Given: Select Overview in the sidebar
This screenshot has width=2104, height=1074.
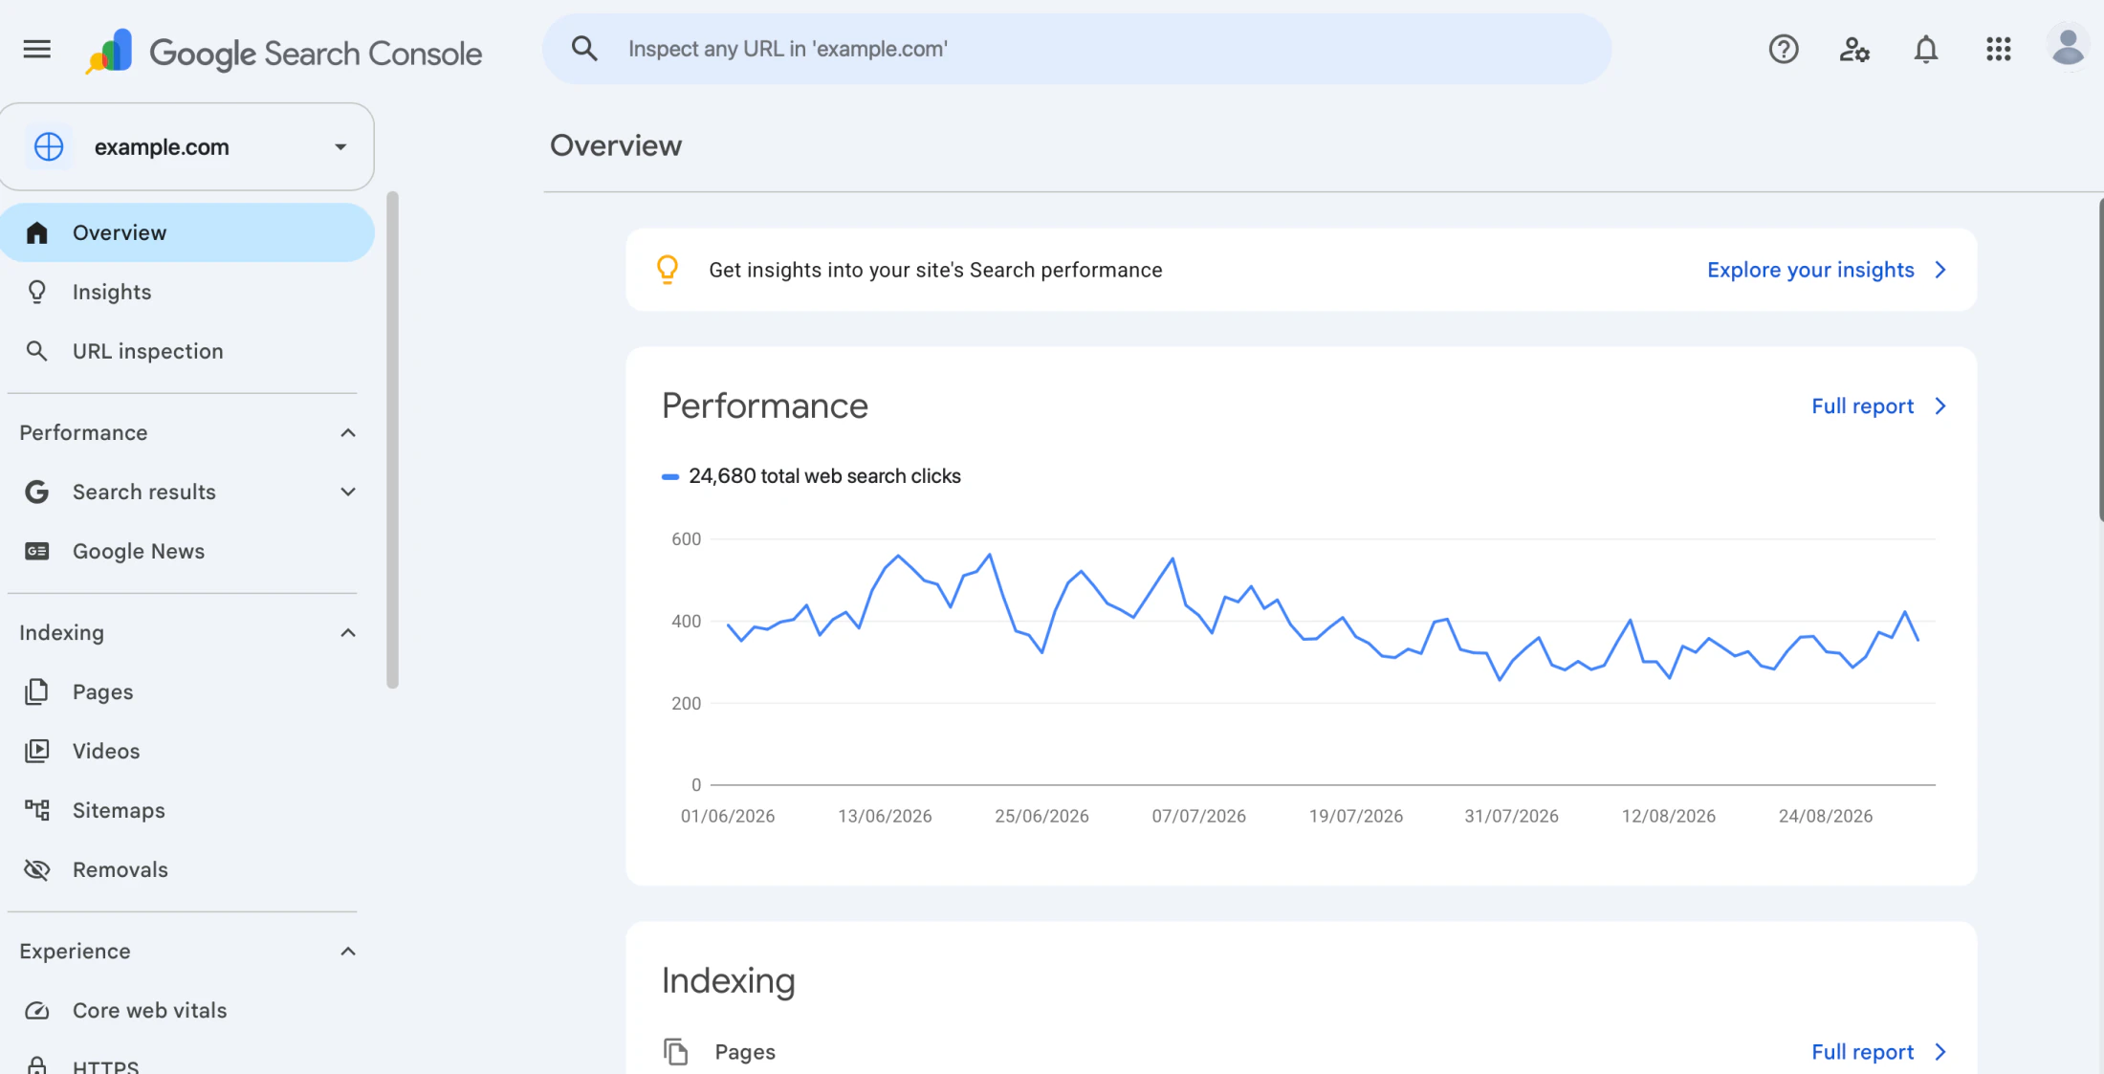Looking at the screenshot, I should [x=186, y=232].
